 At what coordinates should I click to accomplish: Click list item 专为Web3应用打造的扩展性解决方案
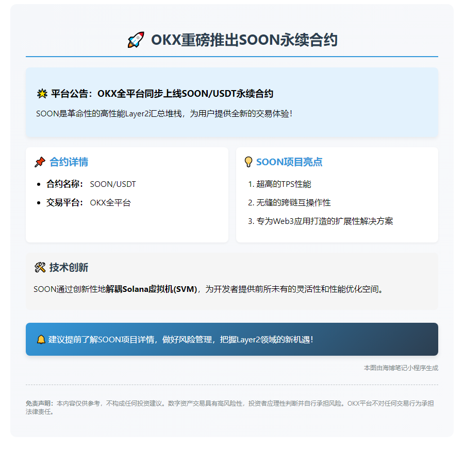pos(325,221)
